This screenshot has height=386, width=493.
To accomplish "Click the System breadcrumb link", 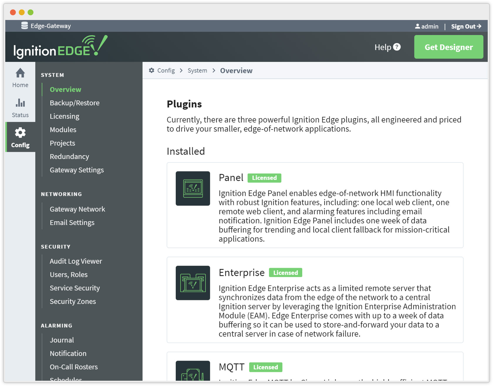I will [x=197, y=71].
